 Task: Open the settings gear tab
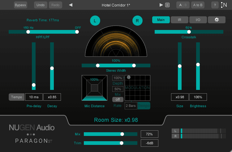pos(217,20)
